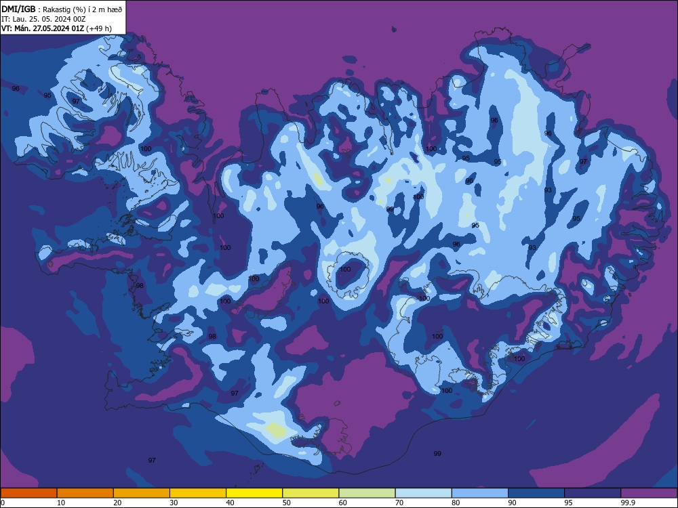The height and width of the screenshot is (508, 678).
Task: Pick the 60–70 pale green legend swatch
Action: pos(367,493)
